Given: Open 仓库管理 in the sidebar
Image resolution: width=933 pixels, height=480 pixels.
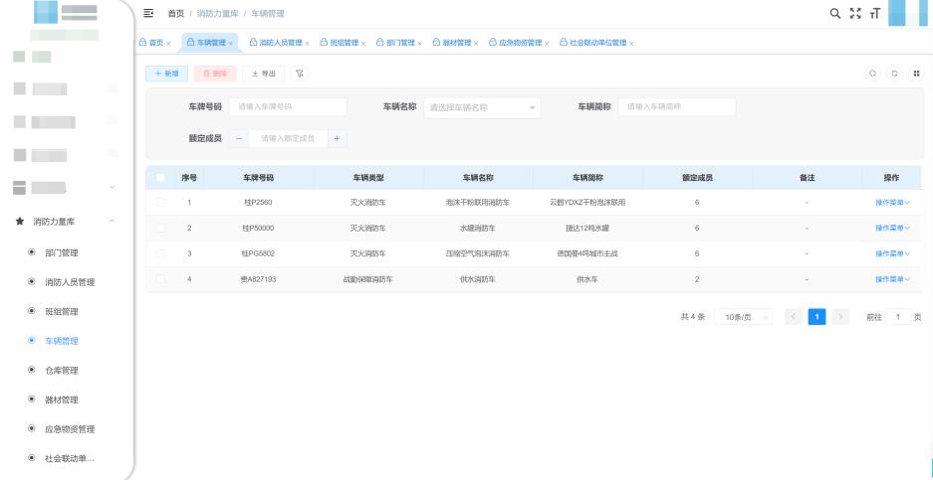Looking at the screenshot, I should (61, 371).
